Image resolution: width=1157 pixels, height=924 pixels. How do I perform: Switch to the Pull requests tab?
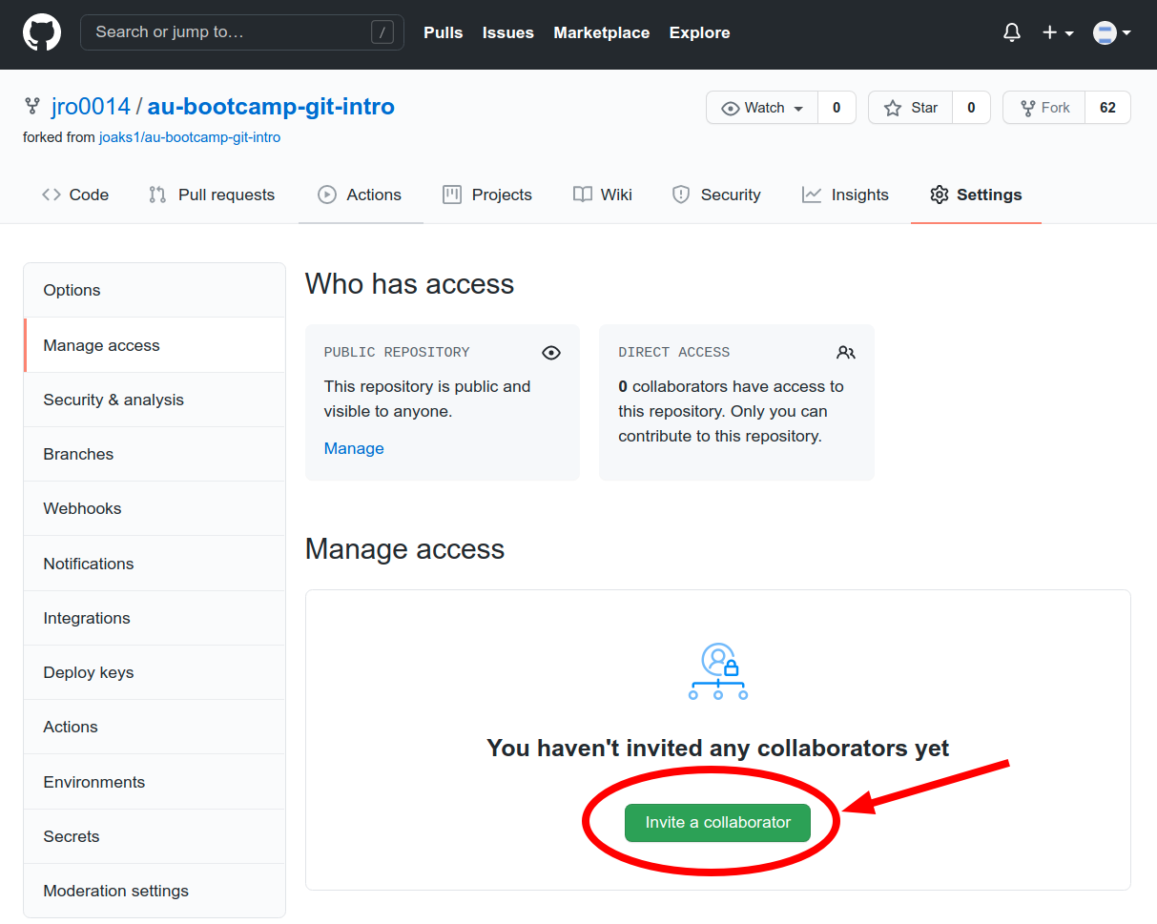click(x=212, y=195)
